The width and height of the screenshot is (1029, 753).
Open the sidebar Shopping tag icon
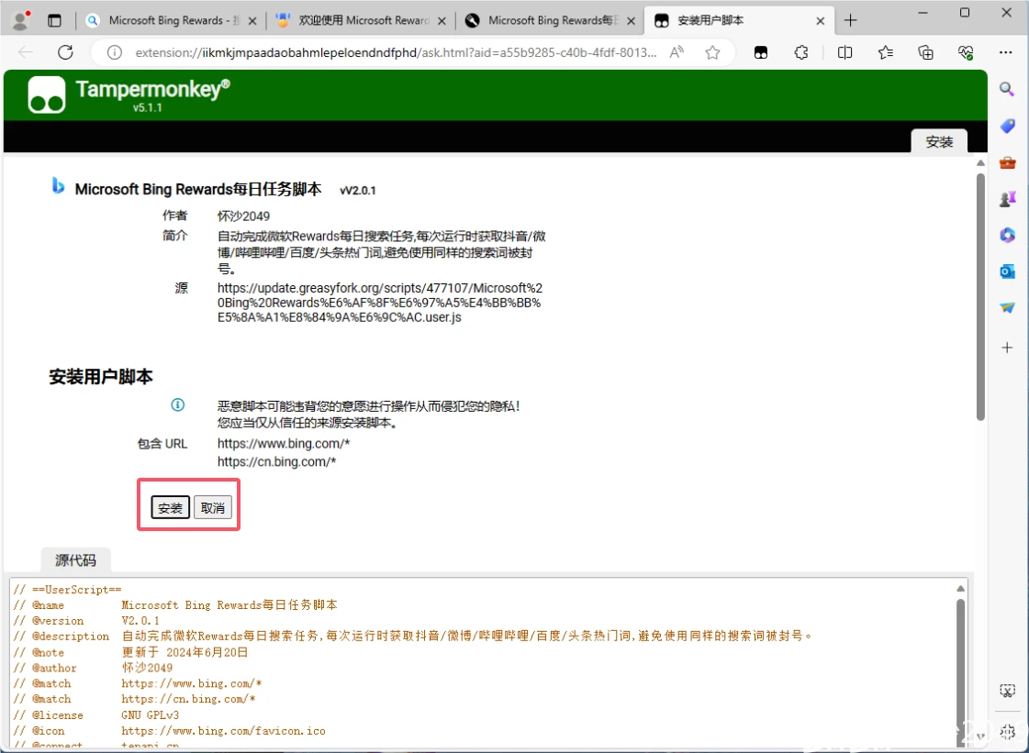[1007, 126]
